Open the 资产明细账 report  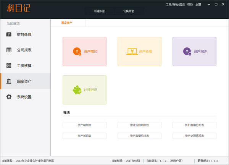[84, 125]
